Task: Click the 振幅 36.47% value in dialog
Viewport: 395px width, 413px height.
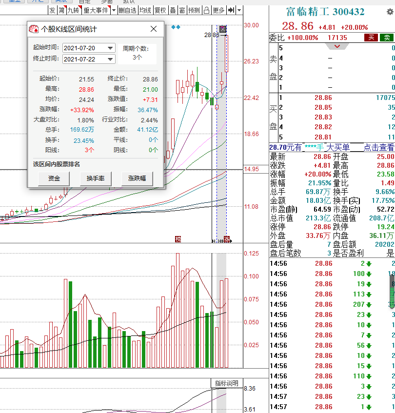Action: 148,110
